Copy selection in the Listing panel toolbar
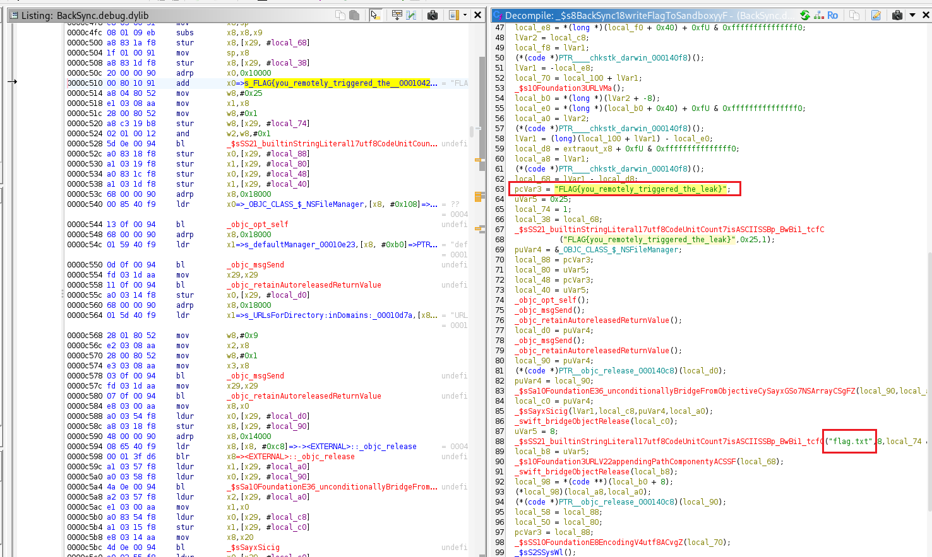The width and height of the screenshot is (932, 557). [340, 15]
